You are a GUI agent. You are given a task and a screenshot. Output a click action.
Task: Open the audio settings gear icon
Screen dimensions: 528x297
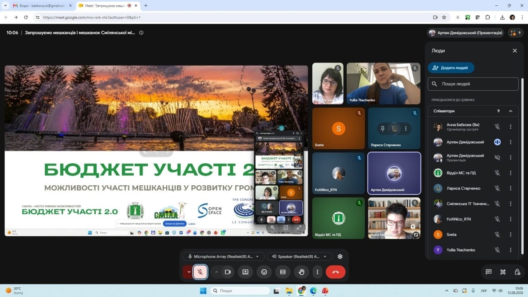point(340,257)
